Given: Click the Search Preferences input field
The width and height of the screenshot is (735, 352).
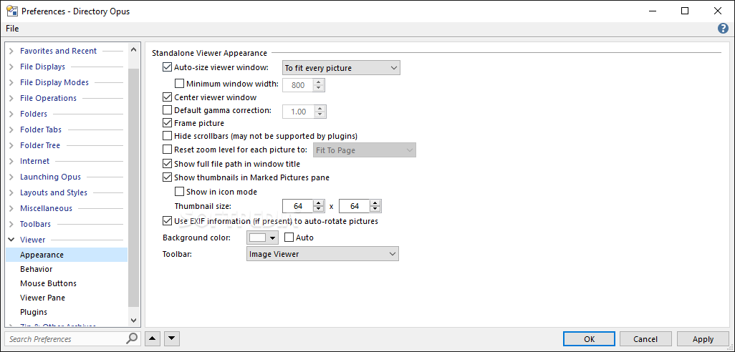Looking at the screenshot, I should [66, 338].
